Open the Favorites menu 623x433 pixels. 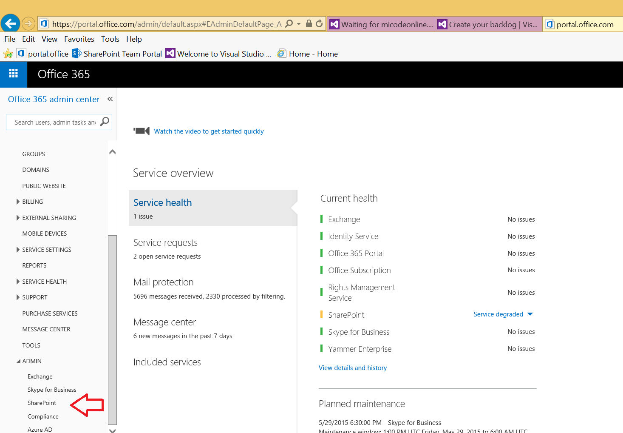[x=79, y=39]
